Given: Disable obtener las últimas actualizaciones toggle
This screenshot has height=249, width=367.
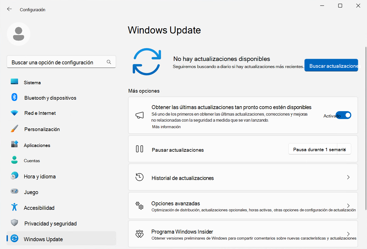Looking at the screenshot, I should point(343,115).
